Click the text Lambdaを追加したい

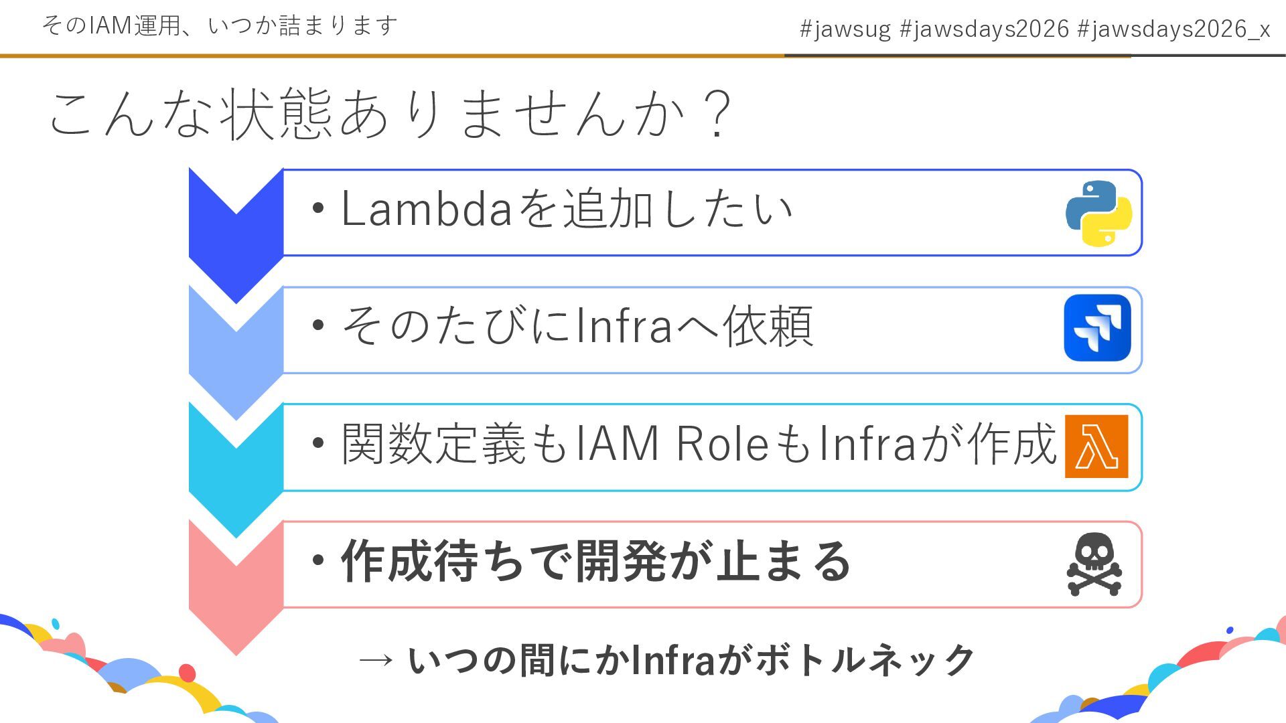[567, 209]
